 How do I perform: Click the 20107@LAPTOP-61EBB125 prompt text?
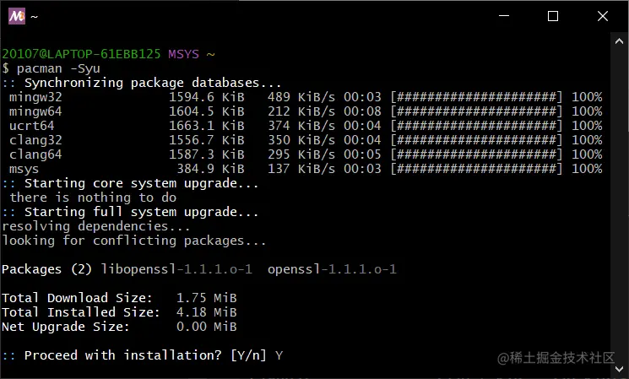[x=81, y=54]
